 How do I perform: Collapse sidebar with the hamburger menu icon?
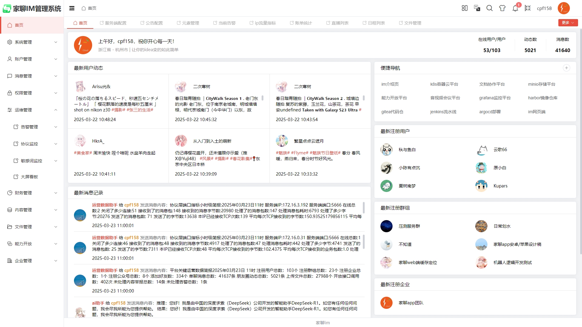[72, 8]
